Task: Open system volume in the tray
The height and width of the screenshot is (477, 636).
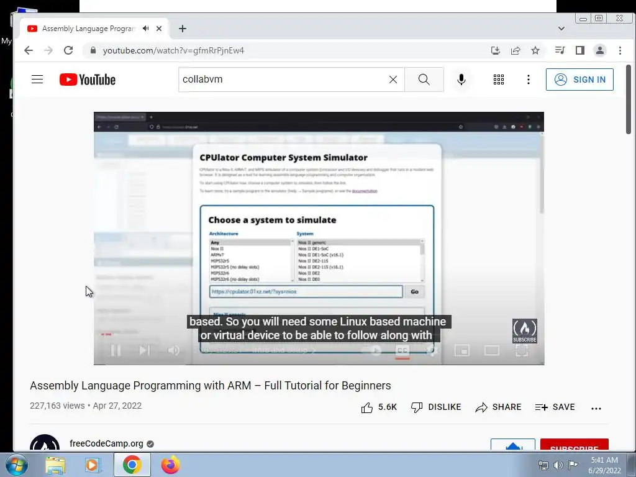Action: (x=558, y=465)
